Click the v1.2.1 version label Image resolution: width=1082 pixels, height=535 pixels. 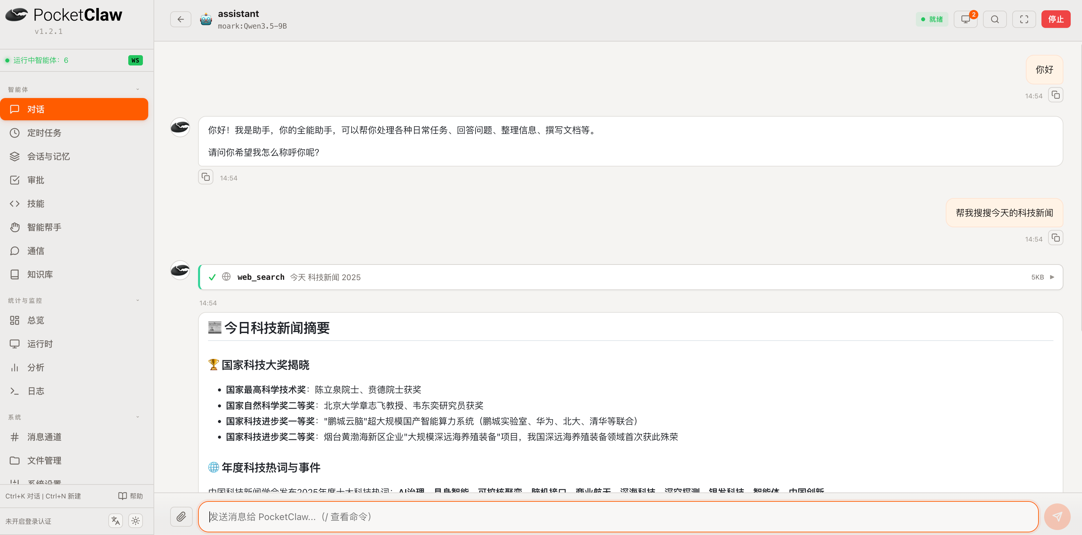coord(49,32)
